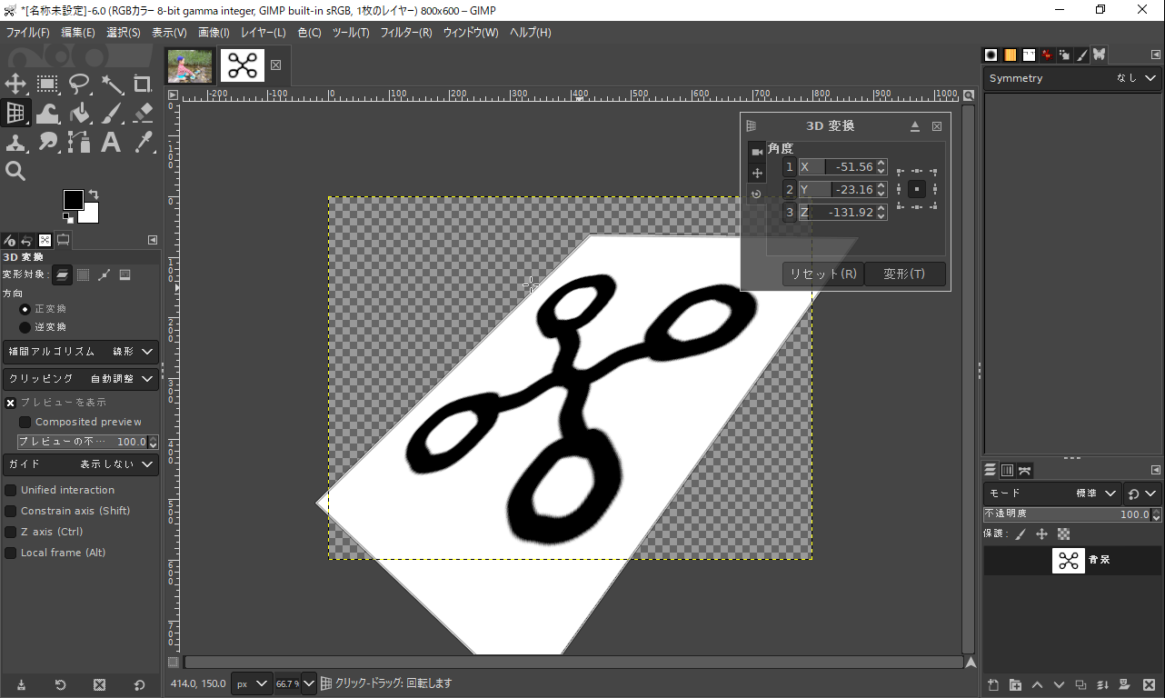The width and height of the screenshot is (1165, 698).
Task: Enable the Composited preview checkbox
Action: click(25, 422)
